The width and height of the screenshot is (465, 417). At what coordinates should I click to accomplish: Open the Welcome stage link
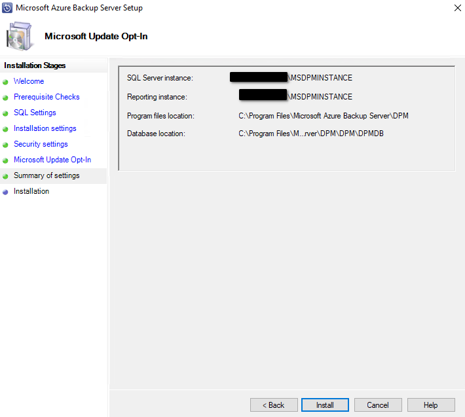click(x=29, y=81)
